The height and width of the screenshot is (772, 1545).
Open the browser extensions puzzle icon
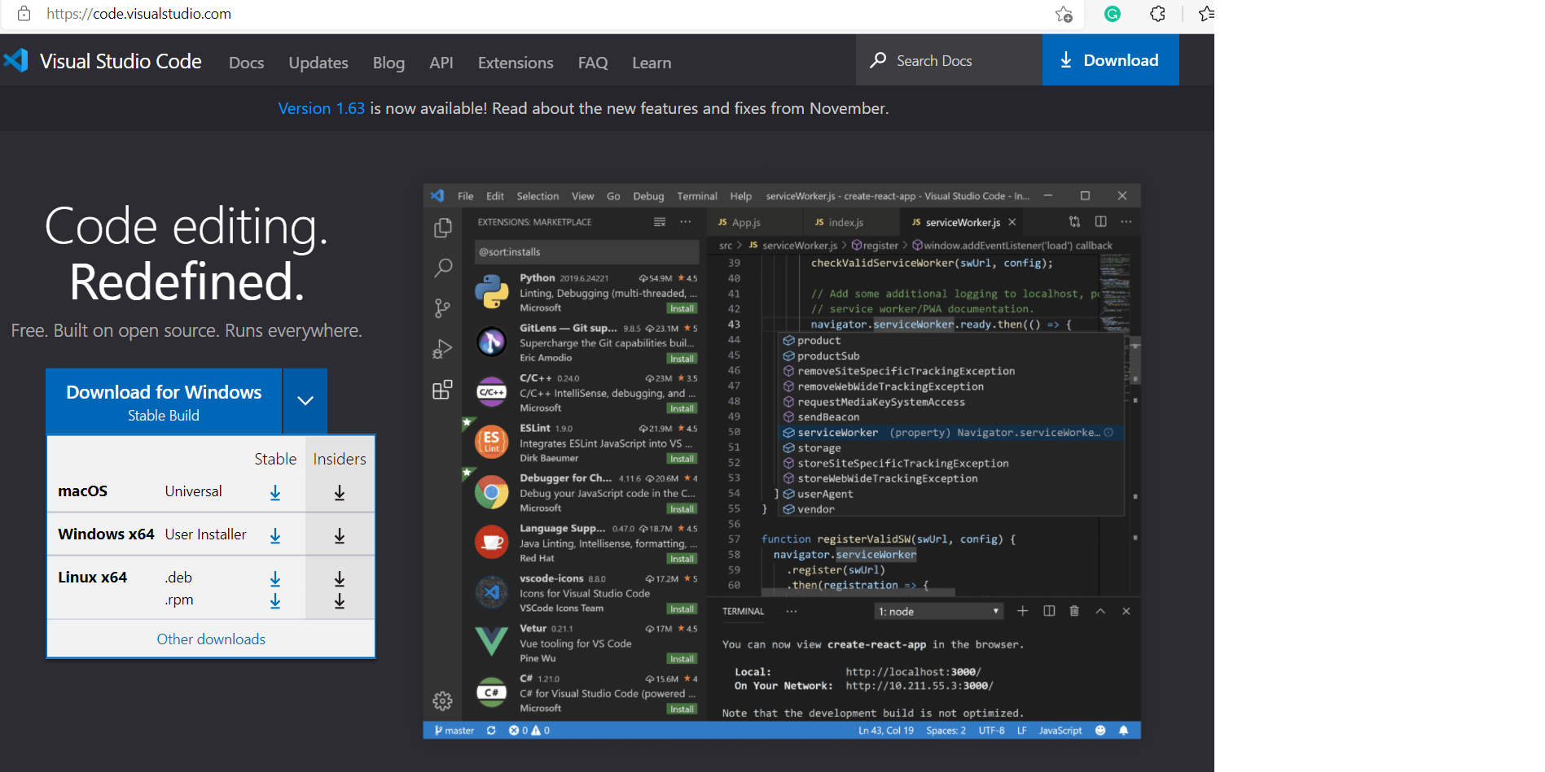(1157, 14)
